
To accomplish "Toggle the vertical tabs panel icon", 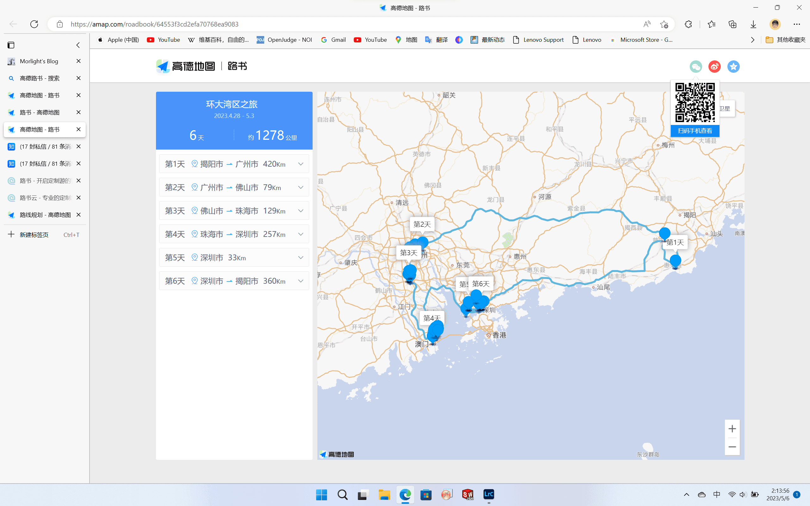I will pyautogui.click(x=11, y=45).
